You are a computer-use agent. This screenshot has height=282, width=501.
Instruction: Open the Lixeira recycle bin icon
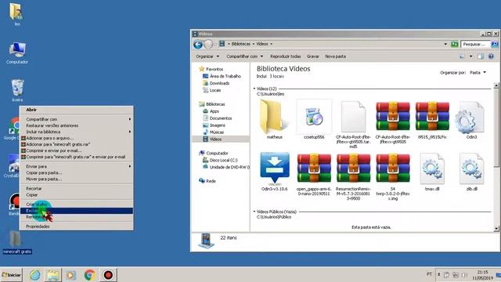pyautogui.click(x=17, y=90)
